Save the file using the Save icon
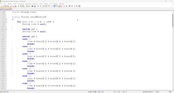The image size is (174, 93). pos(5,6)
